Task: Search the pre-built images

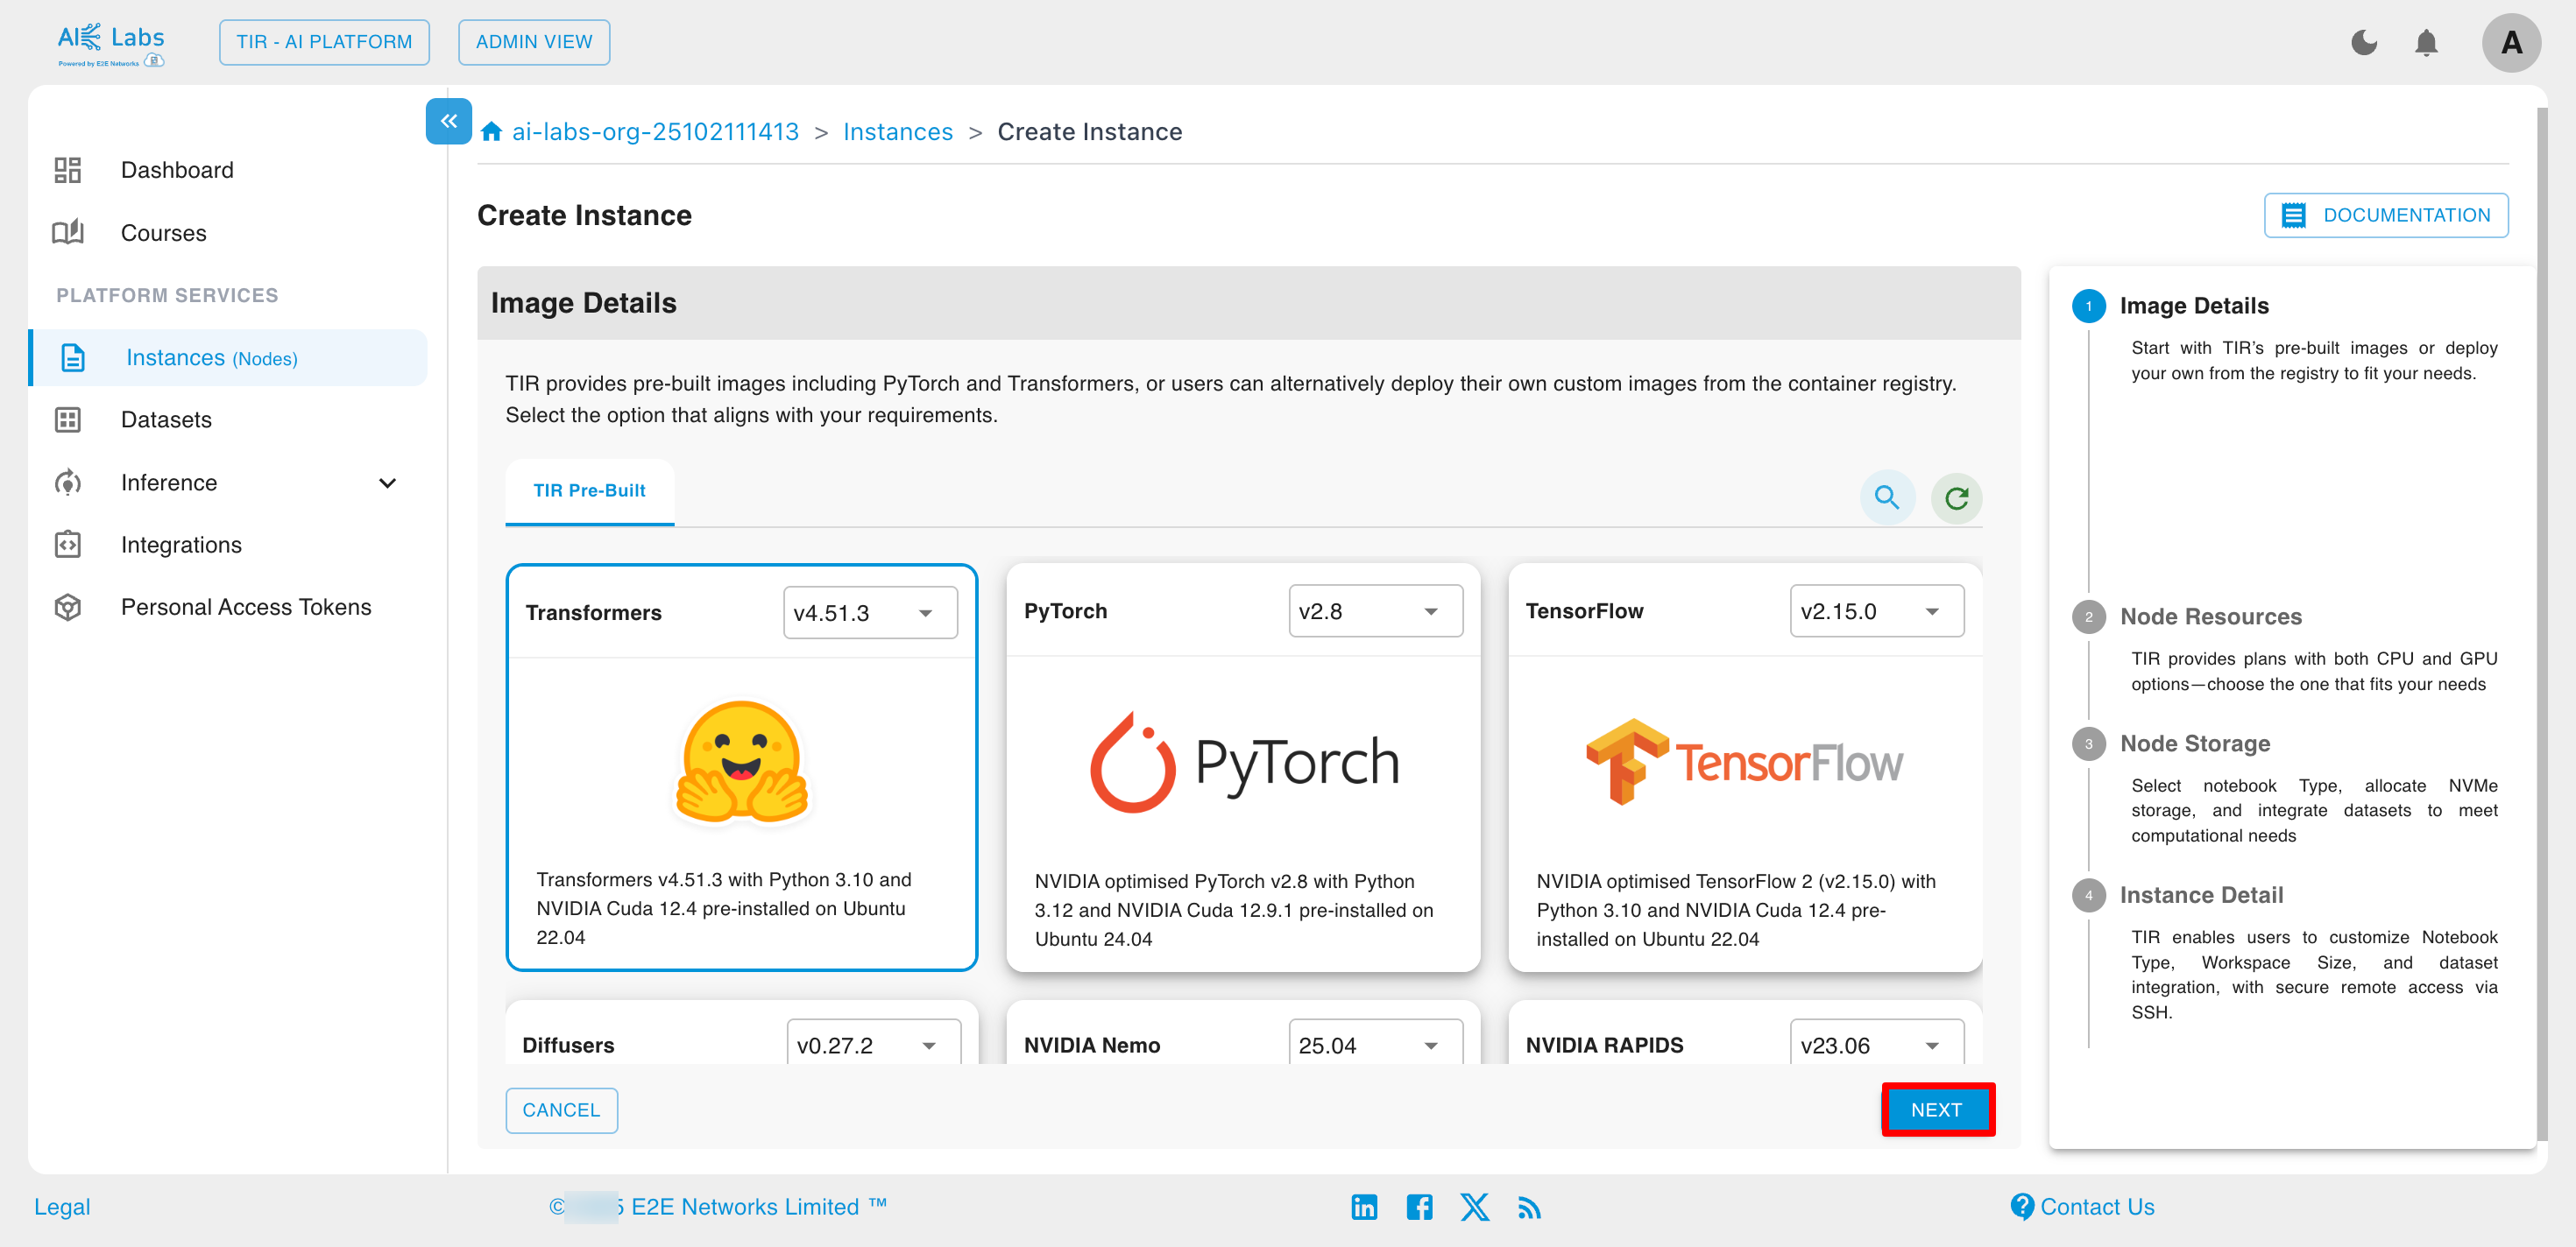Action: [1887, 497]
